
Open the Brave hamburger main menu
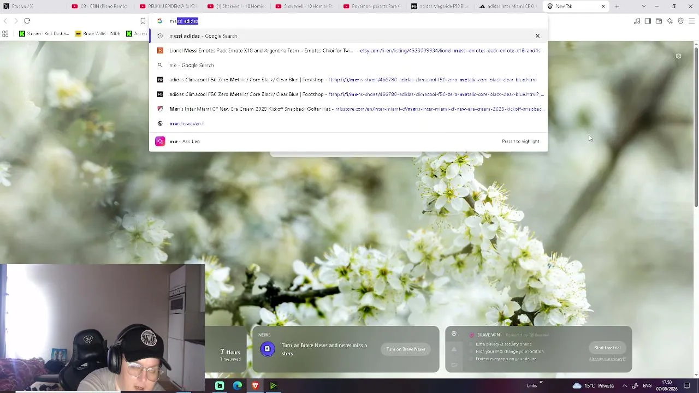[x=692, y=21]
